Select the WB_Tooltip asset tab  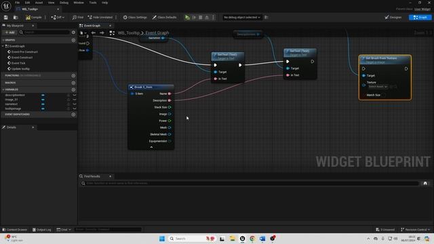point(37,9)
